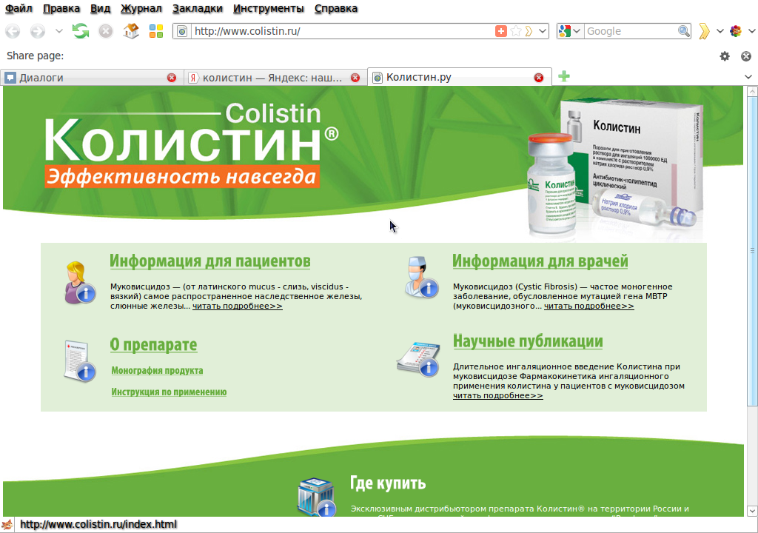This screenshot has height=533, width=758.
Task: Click the orange plus feed icon in address bar
Action: click(501, 31)
